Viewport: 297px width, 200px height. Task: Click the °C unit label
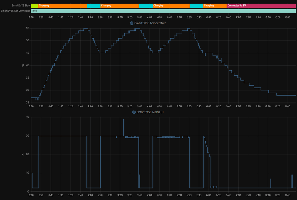23,66
